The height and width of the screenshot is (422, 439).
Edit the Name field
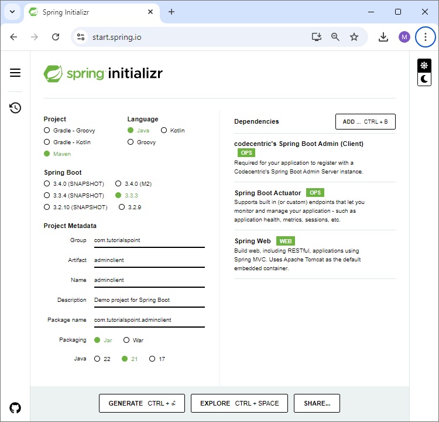[149, 281]
